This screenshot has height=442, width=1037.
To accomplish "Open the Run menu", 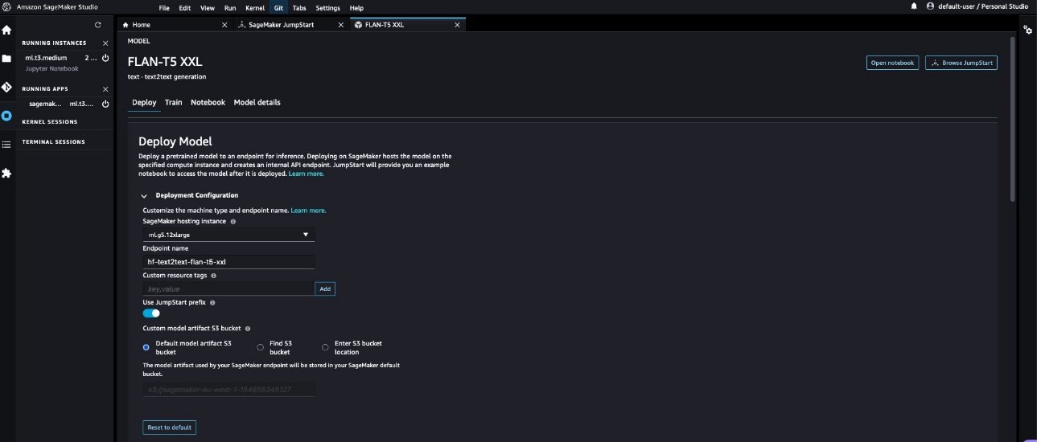I will (x=230, y=7).
